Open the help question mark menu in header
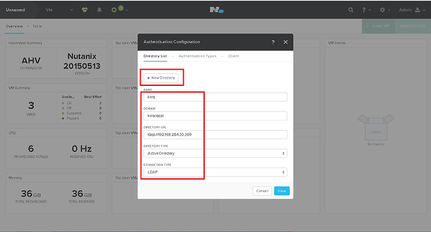The image size is (431, 232). pos(364,10)
